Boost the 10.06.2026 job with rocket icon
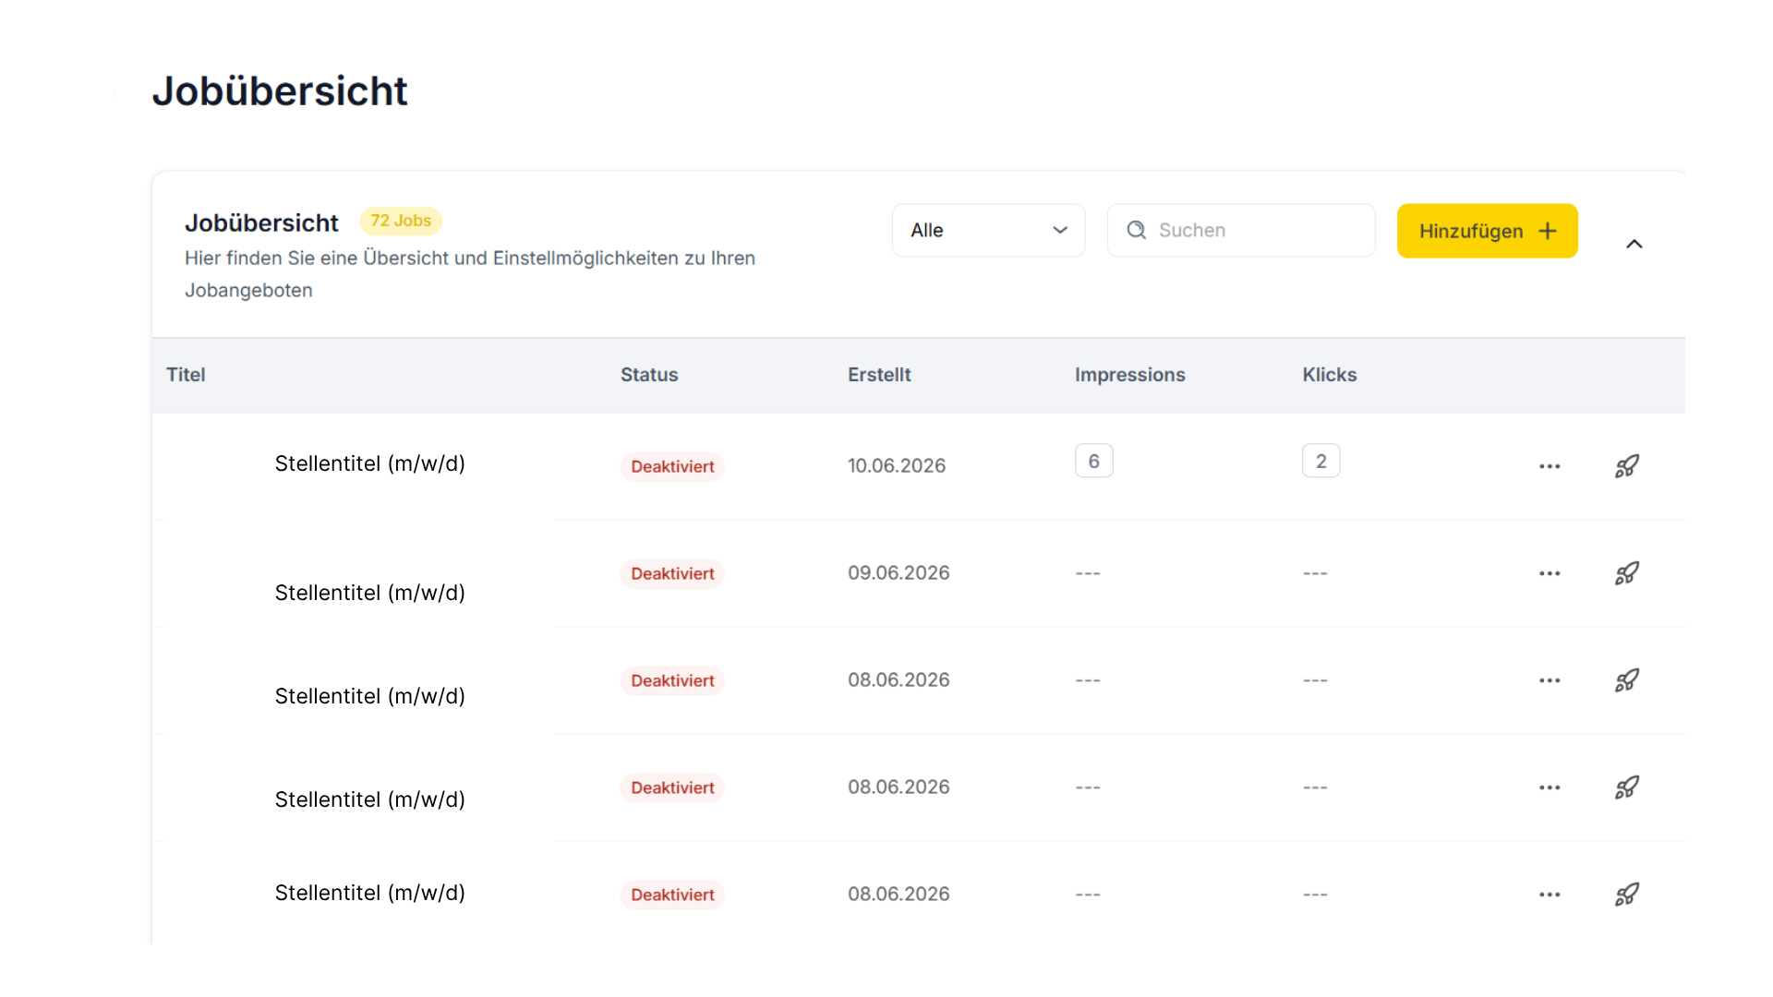The height and width of the screenshot is (997, 1773). point(1627,466)
